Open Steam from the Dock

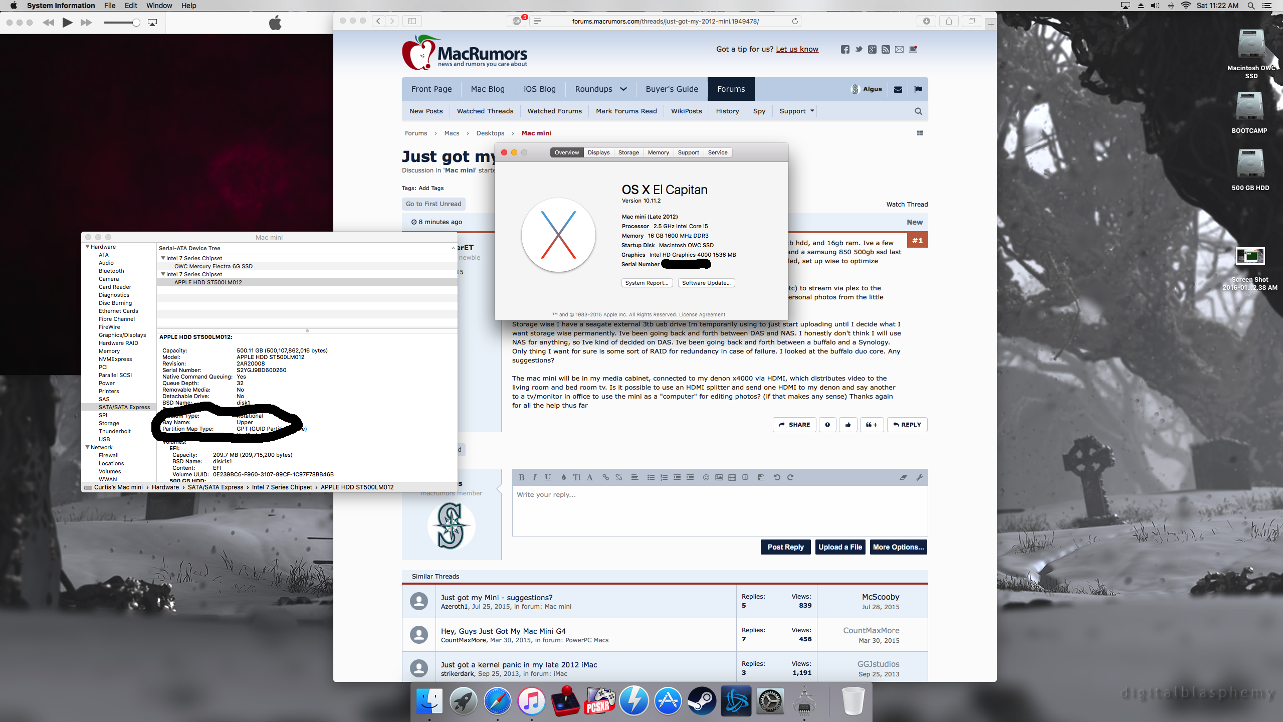(x=702, y=700)
